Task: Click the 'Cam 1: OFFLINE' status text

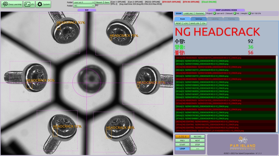Action: click(118, 2)
